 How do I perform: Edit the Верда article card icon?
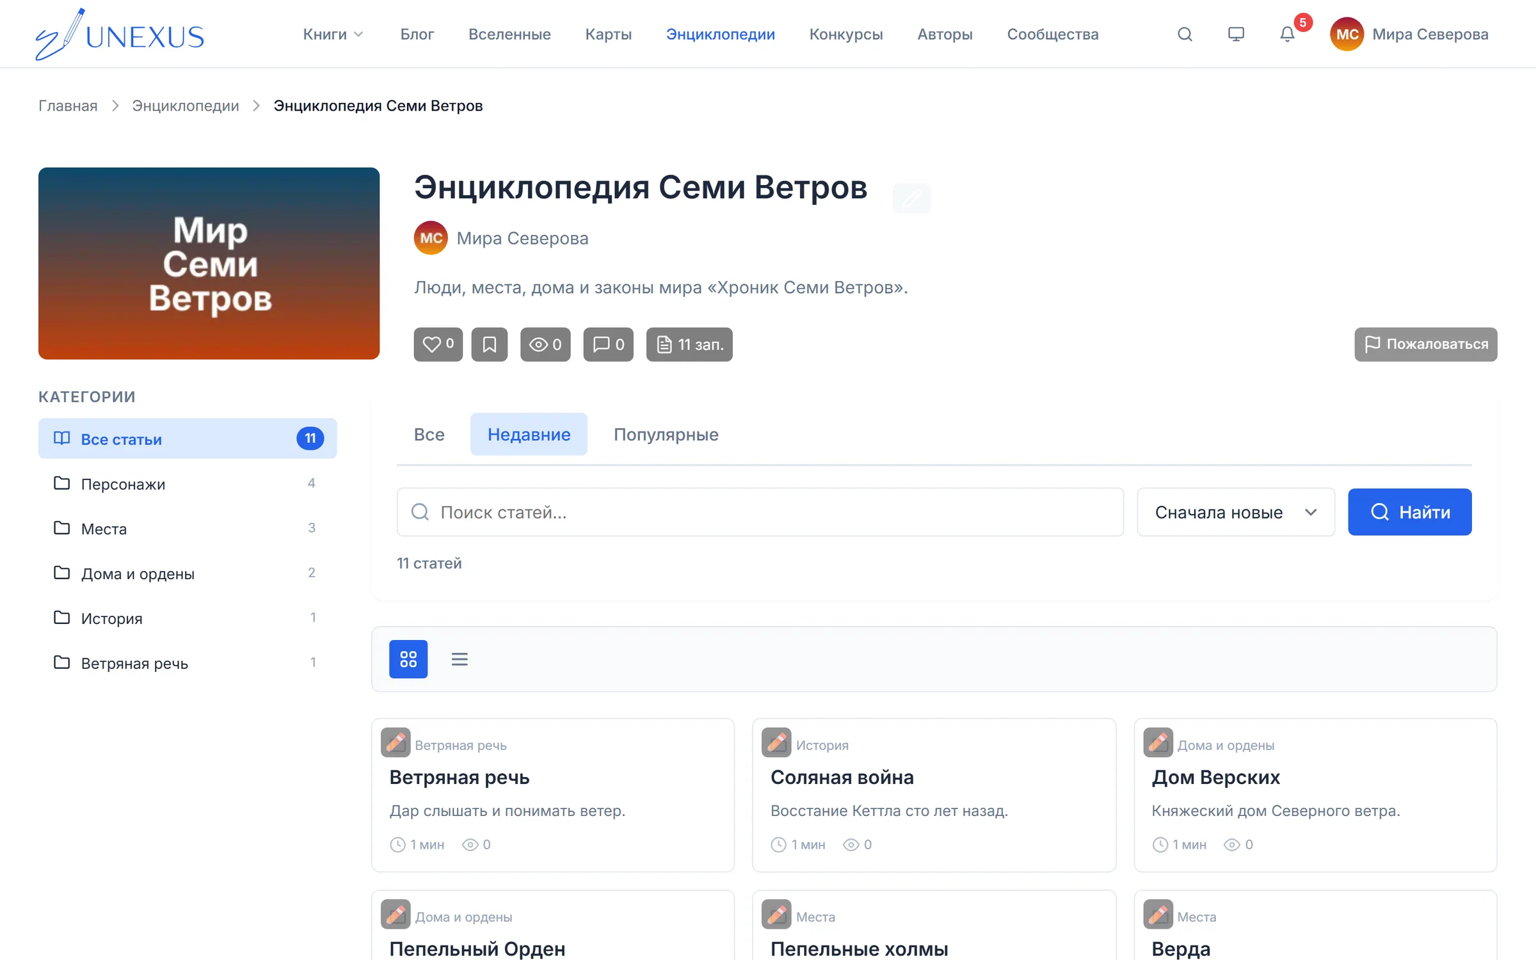tap(1158, 915)
